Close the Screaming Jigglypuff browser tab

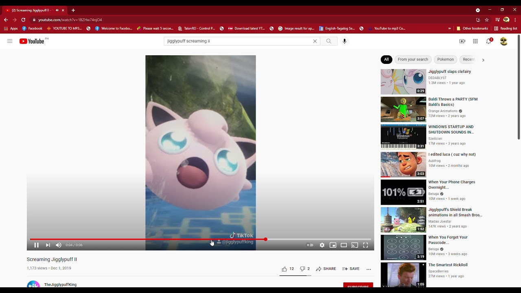click(63, 10)
